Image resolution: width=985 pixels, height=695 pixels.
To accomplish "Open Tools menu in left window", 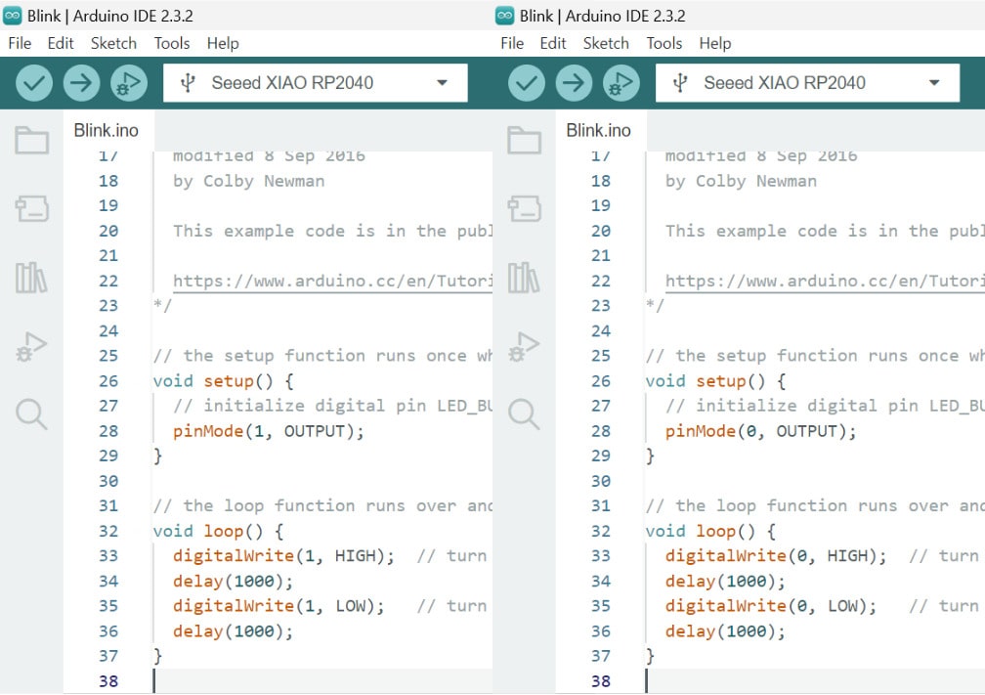I will (172, 43).
